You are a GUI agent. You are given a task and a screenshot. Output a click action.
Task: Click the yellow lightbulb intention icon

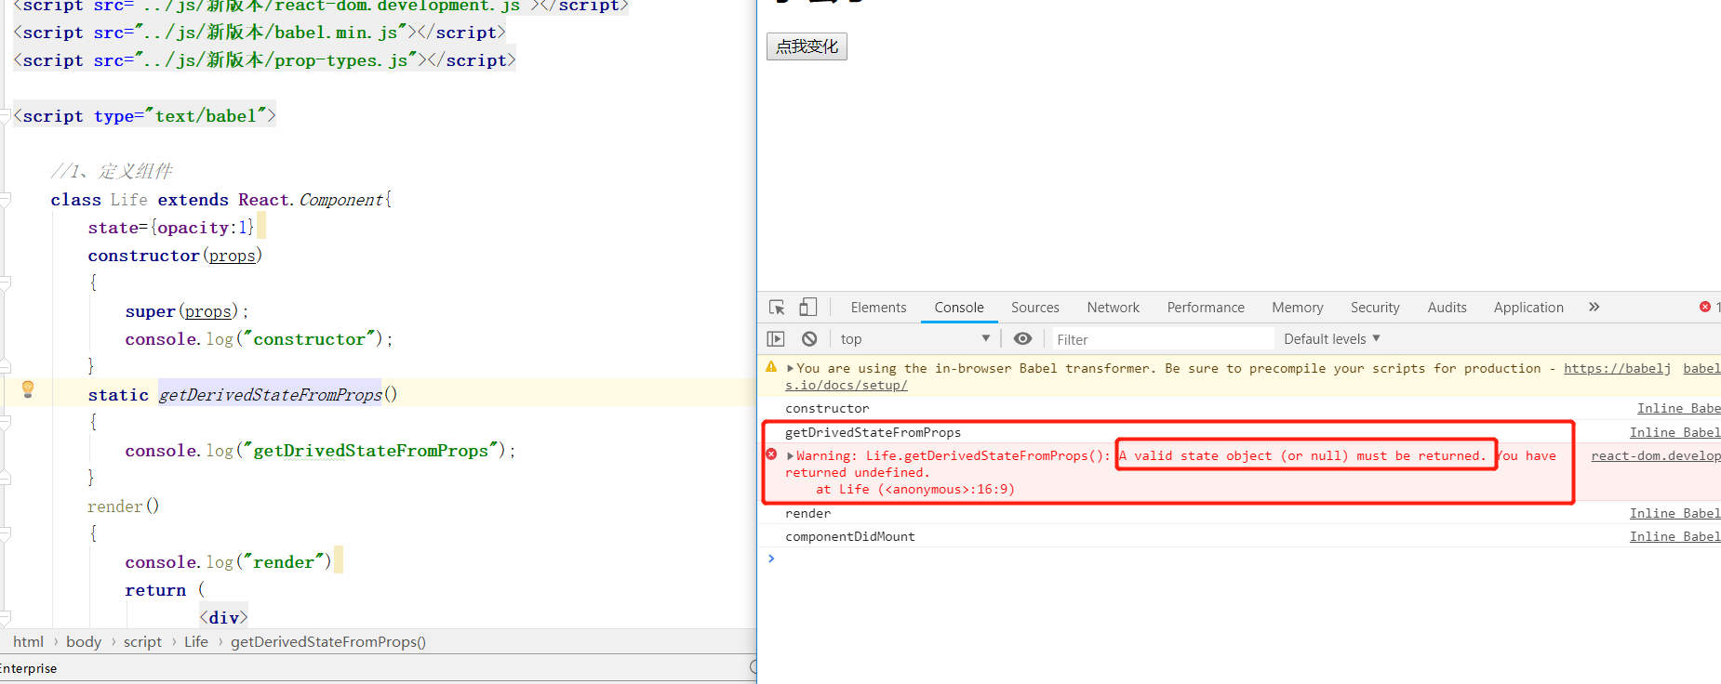tap(28, 388)
